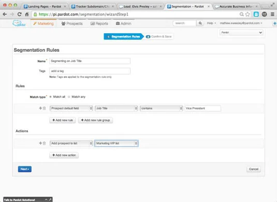Expand the Talk to Pardot Solutions chat popout arrow

pos(50,199)
